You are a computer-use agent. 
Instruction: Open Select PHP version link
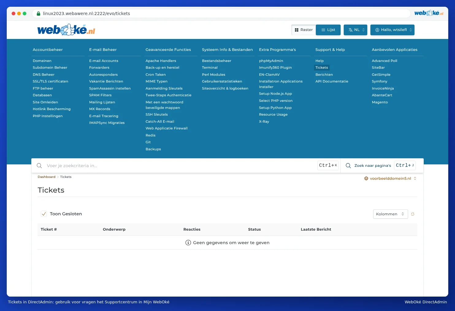[x=276, y=101]
